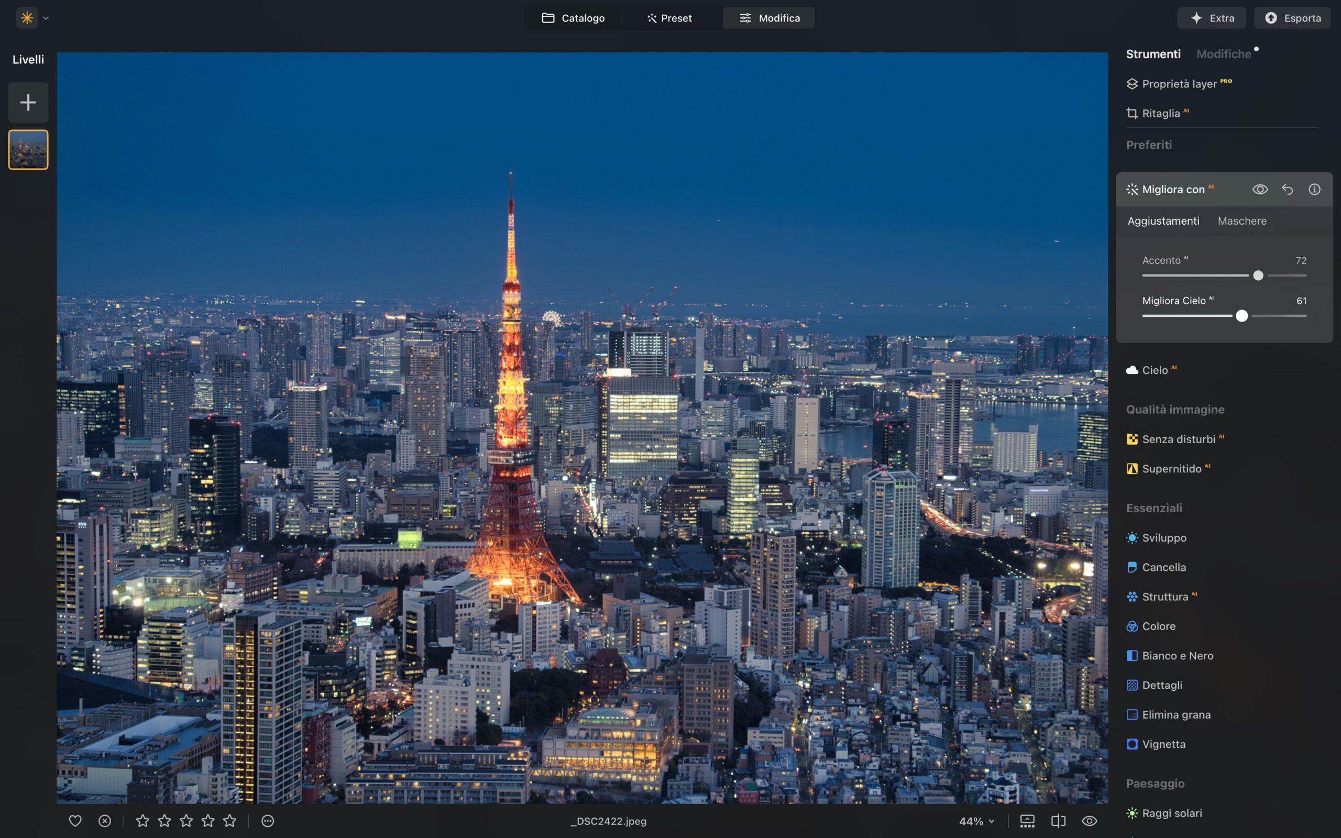Toggle Migliora con visibility eye
Screen dimensions: 1341x838
point(1260,190)
